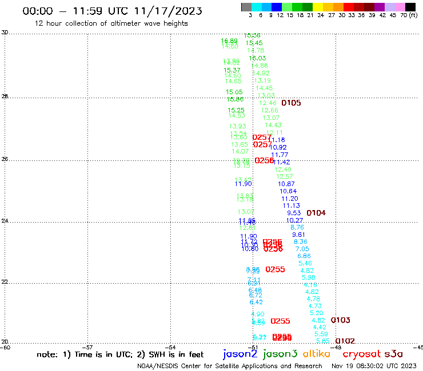Viewport: 423px width, 371px height.
Task: Click the time marker 0104
Action: 316,213
